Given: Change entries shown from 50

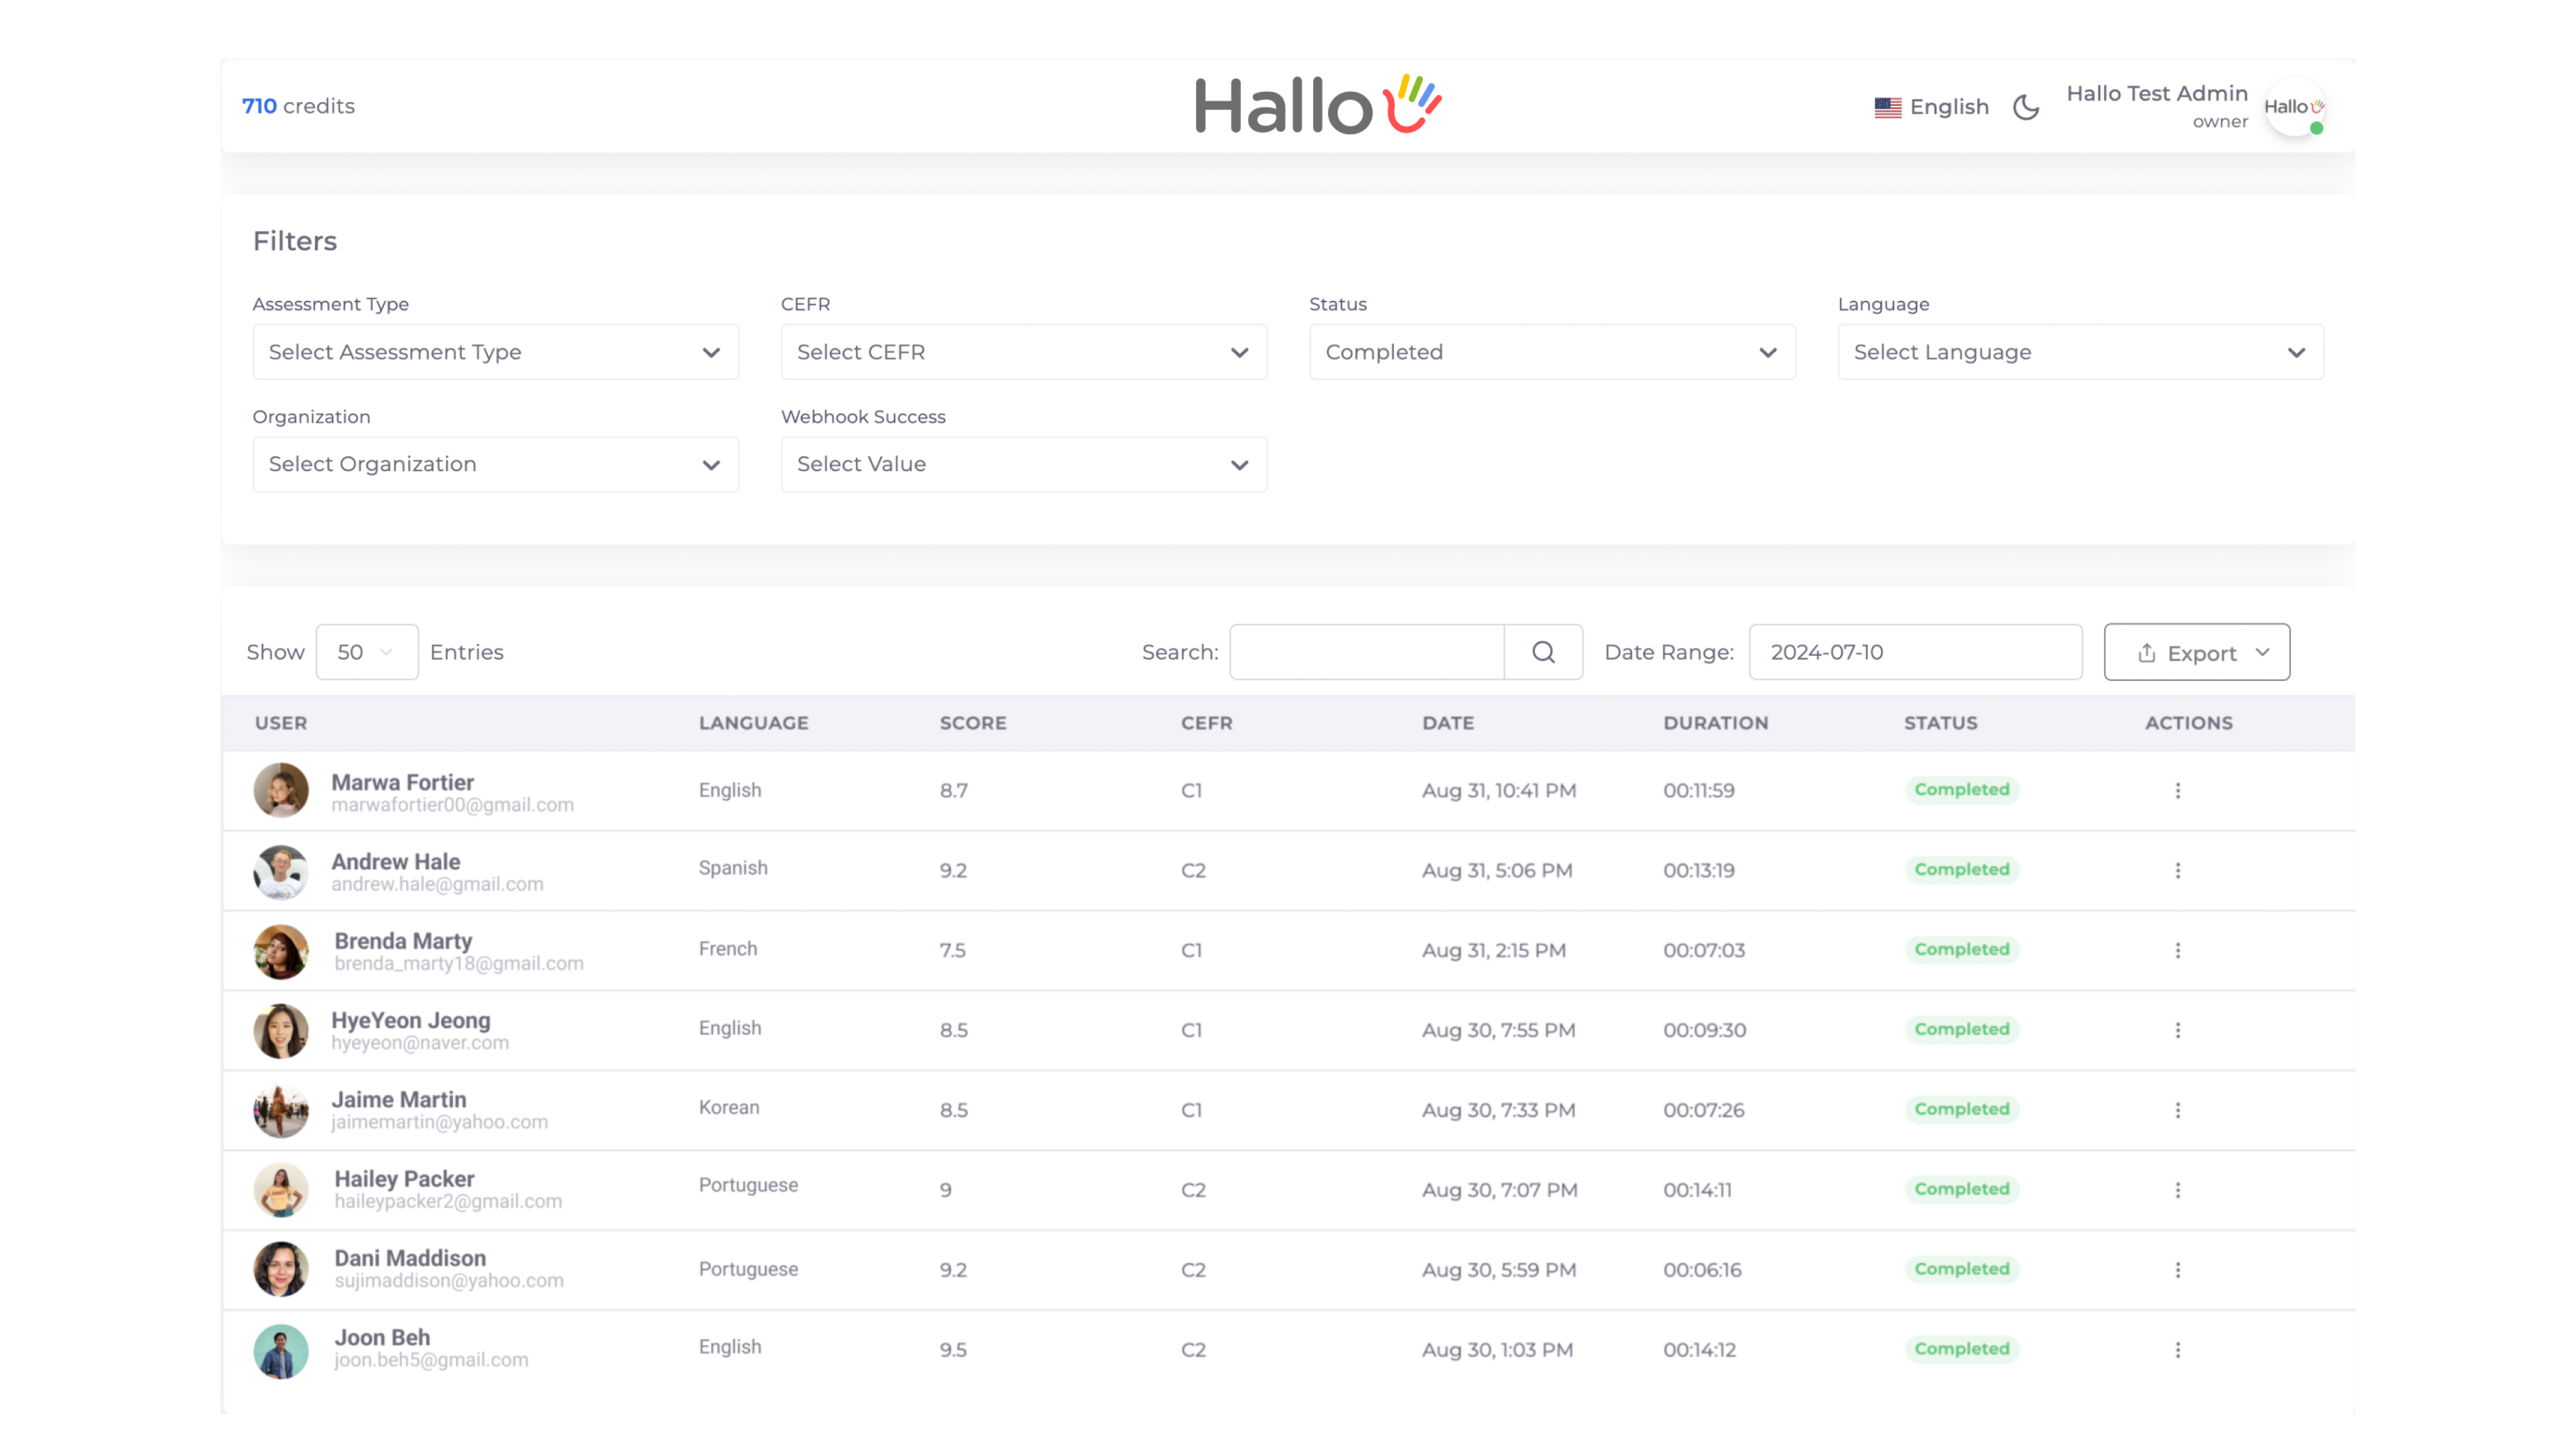Looking at the screenshot, I should tap(366, 652).
